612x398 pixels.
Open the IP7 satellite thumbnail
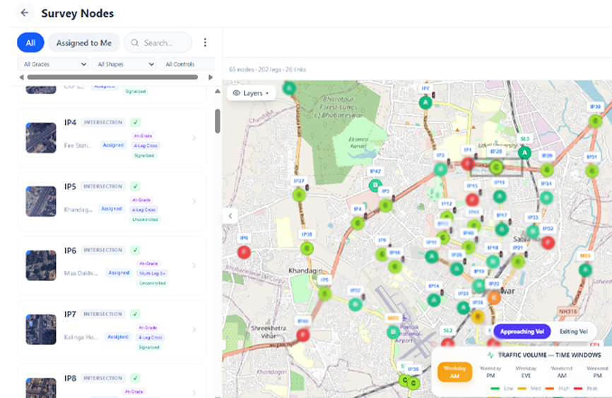pos(41,330)
